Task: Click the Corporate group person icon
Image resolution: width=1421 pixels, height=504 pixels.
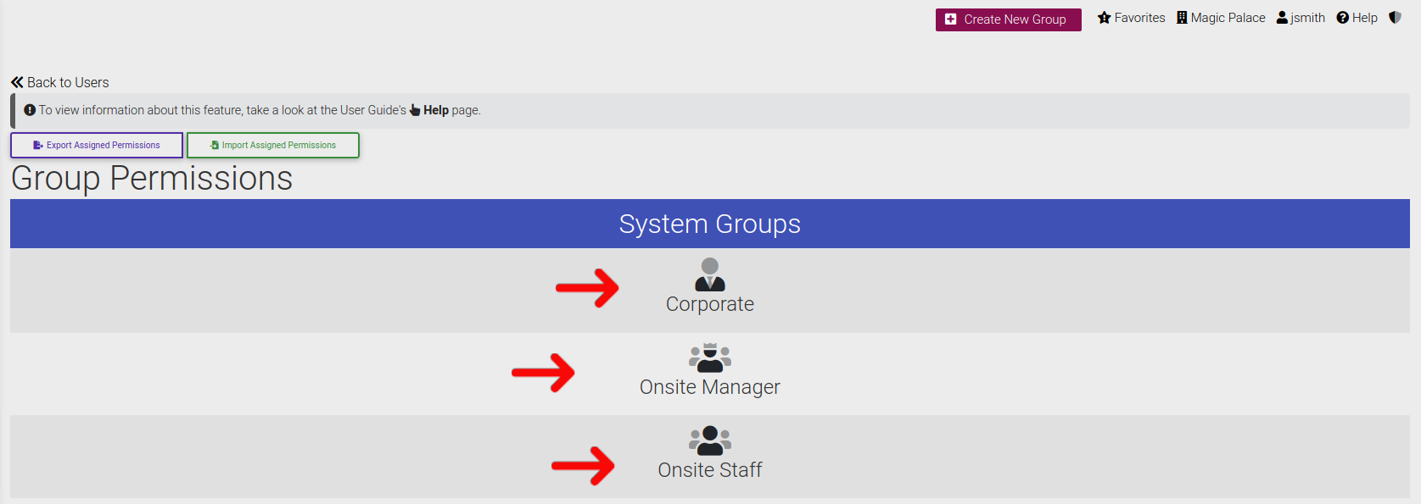Action: coord(710,274)
